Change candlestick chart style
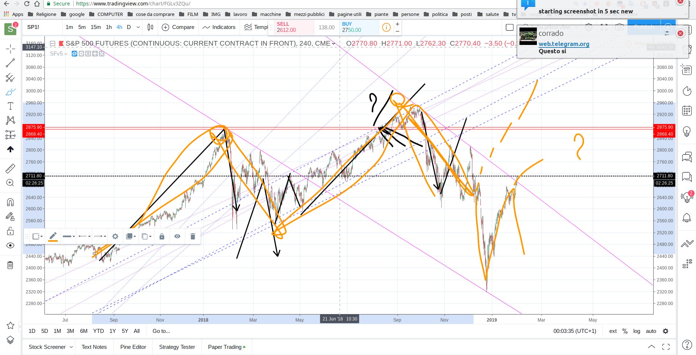Image resolution: width=696 pixels, height=355 pixels. [x=150, y=27]
